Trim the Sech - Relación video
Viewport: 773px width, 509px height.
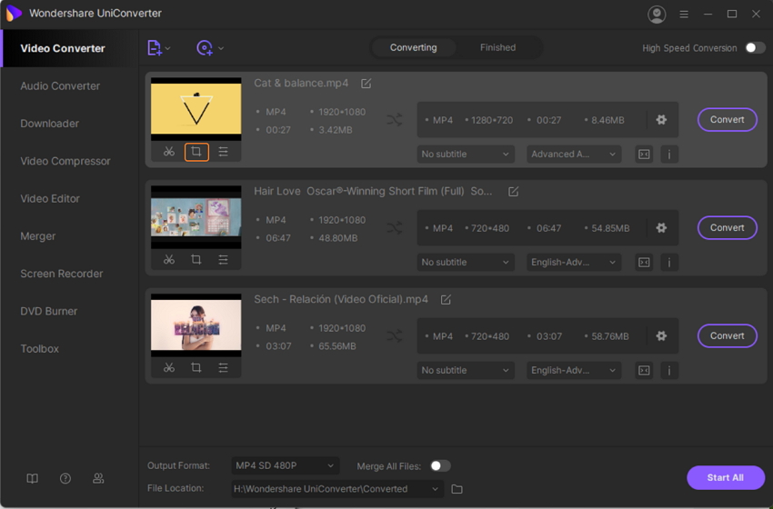coord(169,367)
